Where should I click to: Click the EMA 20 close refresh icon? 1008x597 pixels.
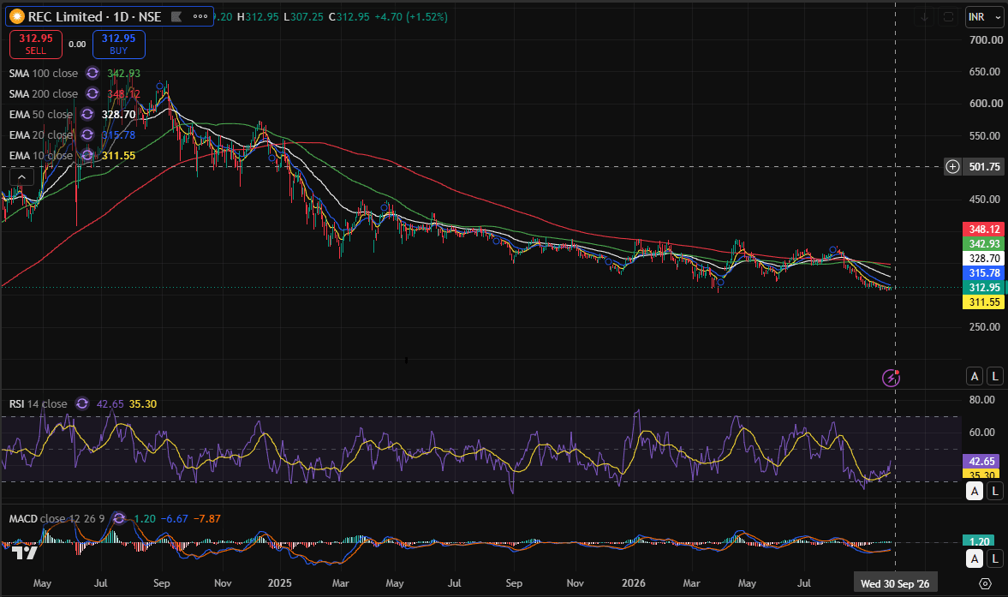click(x=87, y=135)
